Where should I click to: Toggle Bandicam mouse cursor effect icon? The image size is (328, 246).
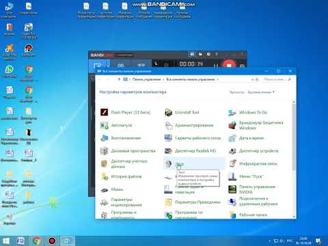tap(156, 64)
